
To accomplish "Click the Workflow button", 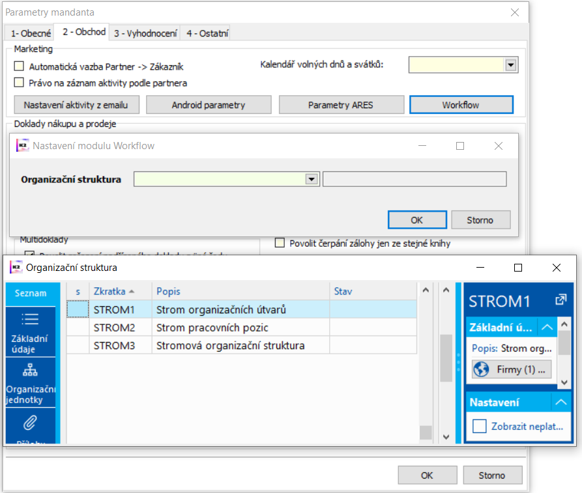I will pyautogui.click(x=461, y=105).
